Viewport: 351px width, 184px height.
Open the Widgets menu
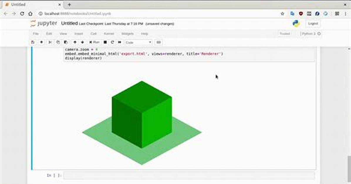coord(127,34)
